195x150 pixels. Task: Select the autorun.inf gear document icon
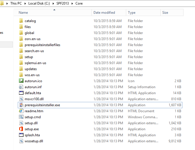point(21,87)
